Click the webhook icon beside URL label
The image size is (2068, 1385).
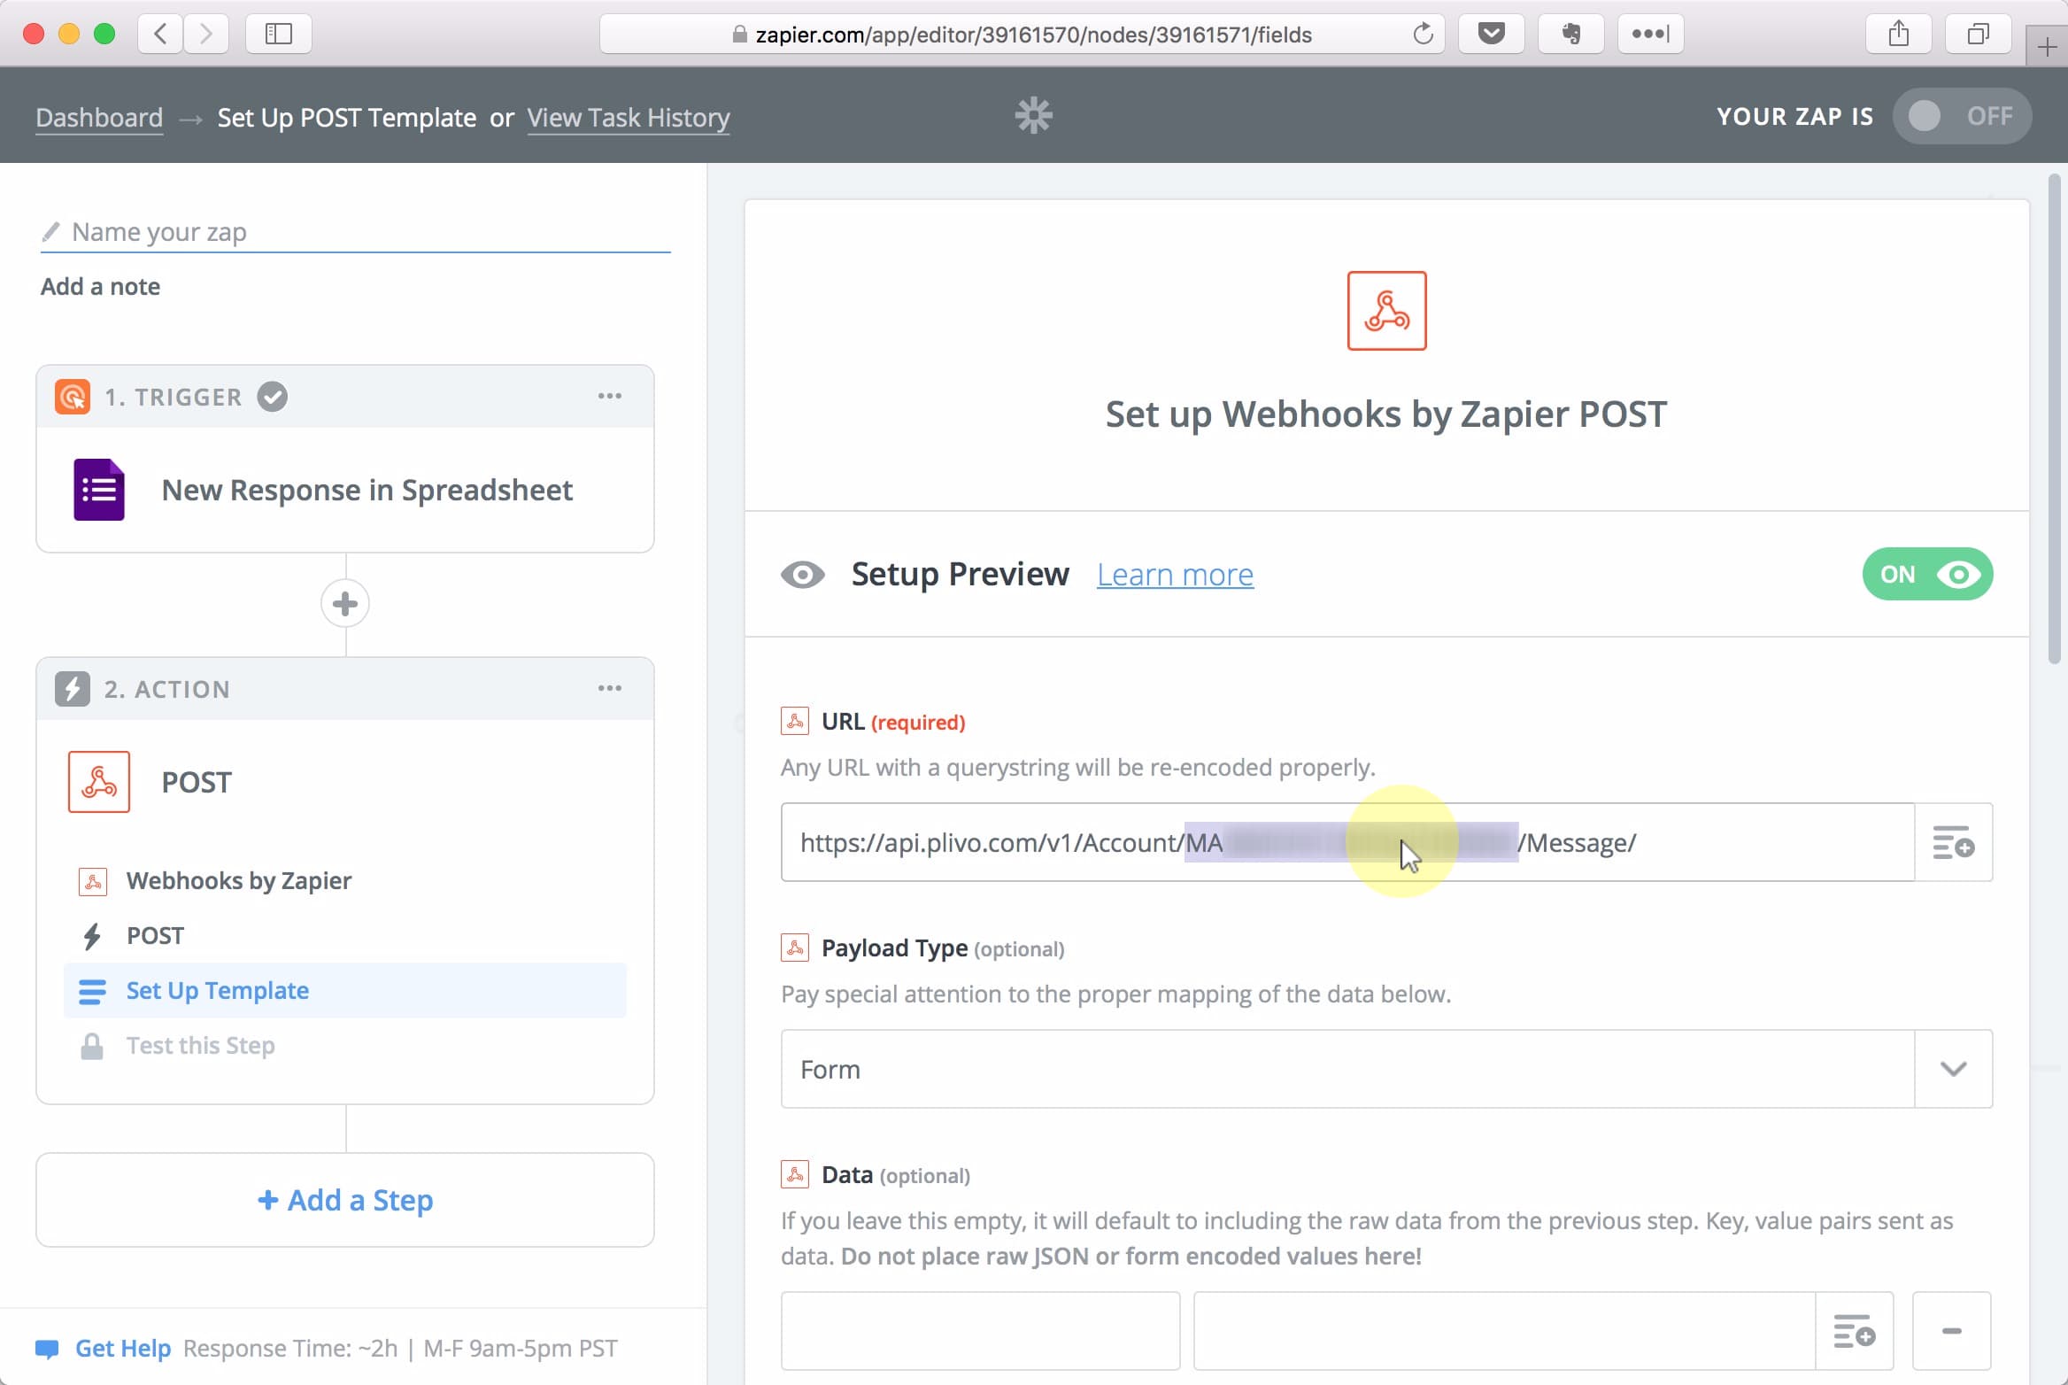[x=795, y=721]
